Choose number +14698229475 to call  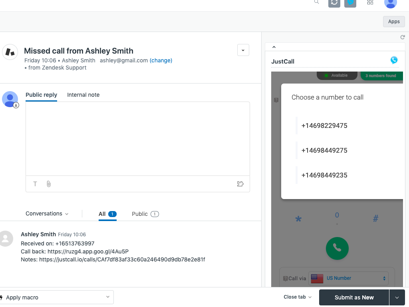(324, 126)
